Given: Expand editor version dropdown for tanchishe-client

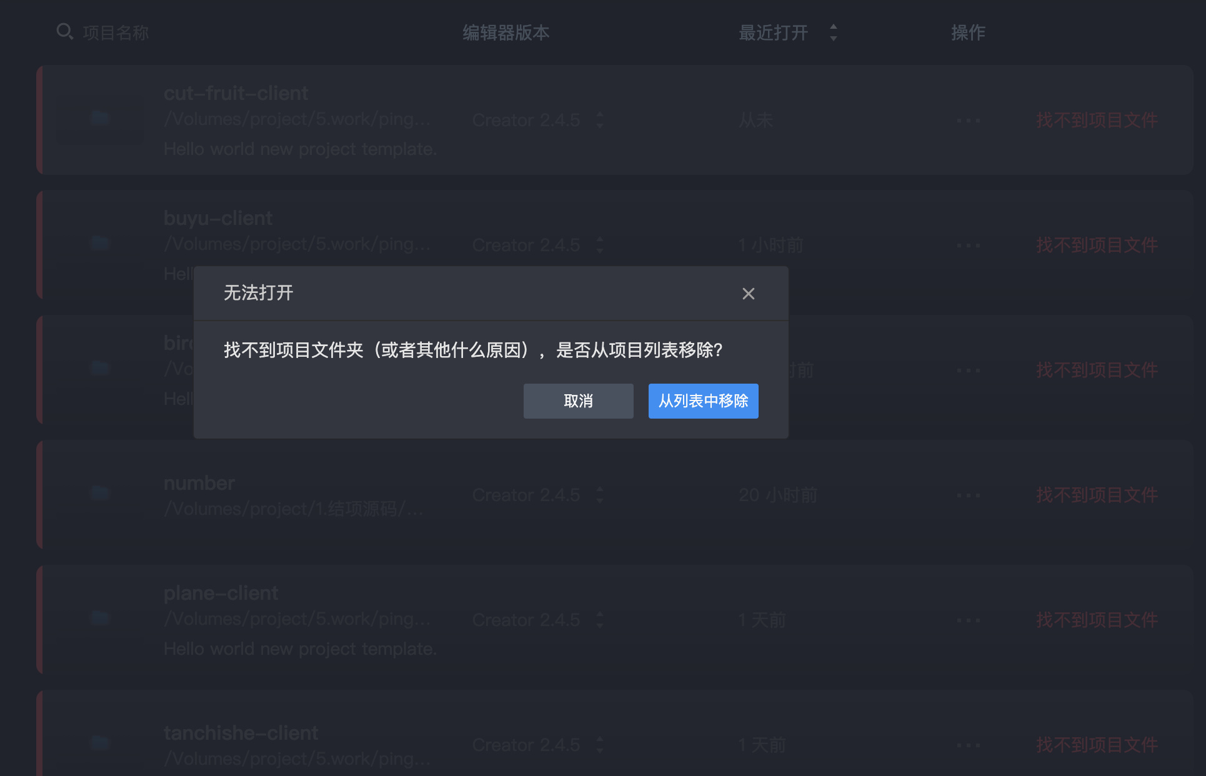Looking at the screenshot, I should [599, 745].
